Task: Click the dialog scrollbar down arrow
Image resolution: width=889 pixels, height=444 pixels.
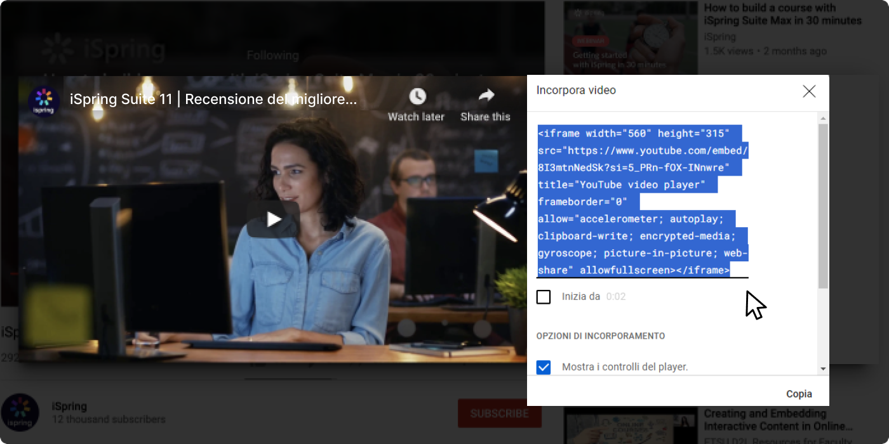Action: pyautogui.click(x=824, y=368)
